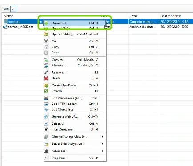Expand Advanced submenu arrow
The width and height of the screenshot is (193, 166).
[x=103, y=151]
